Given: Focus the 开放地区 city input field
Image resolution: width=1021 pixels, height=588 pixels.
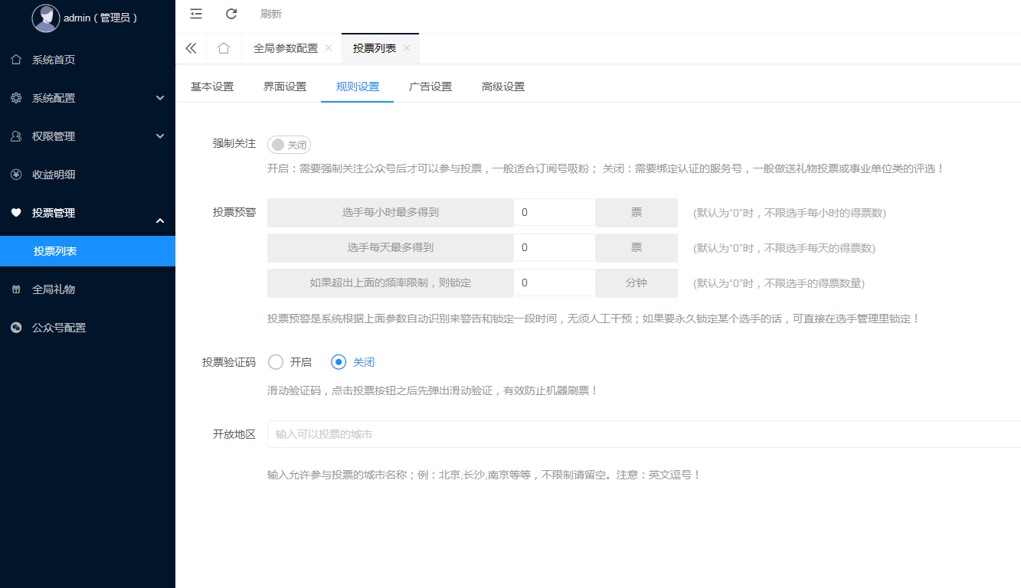Looking at the screenshot, I should (x=644, y=434).
